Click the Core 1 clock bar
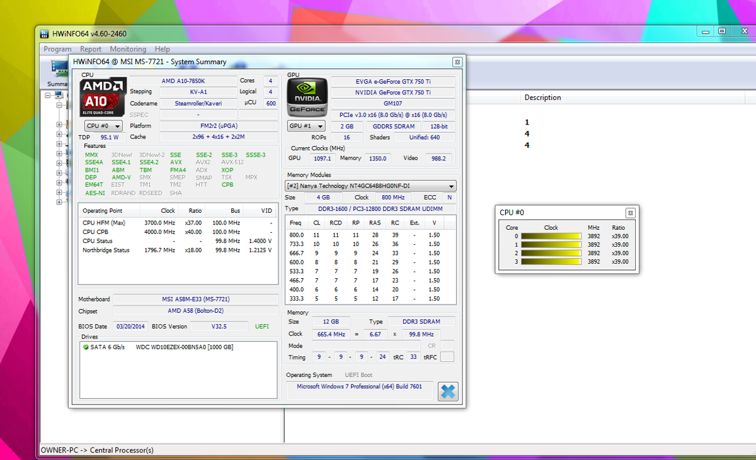Screen dimensions: 756x460 pos(551,245)
